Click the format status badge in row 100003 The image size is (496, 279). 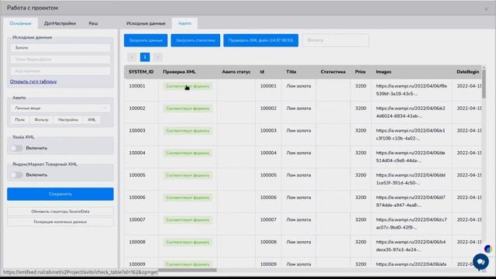coord(188,131)
